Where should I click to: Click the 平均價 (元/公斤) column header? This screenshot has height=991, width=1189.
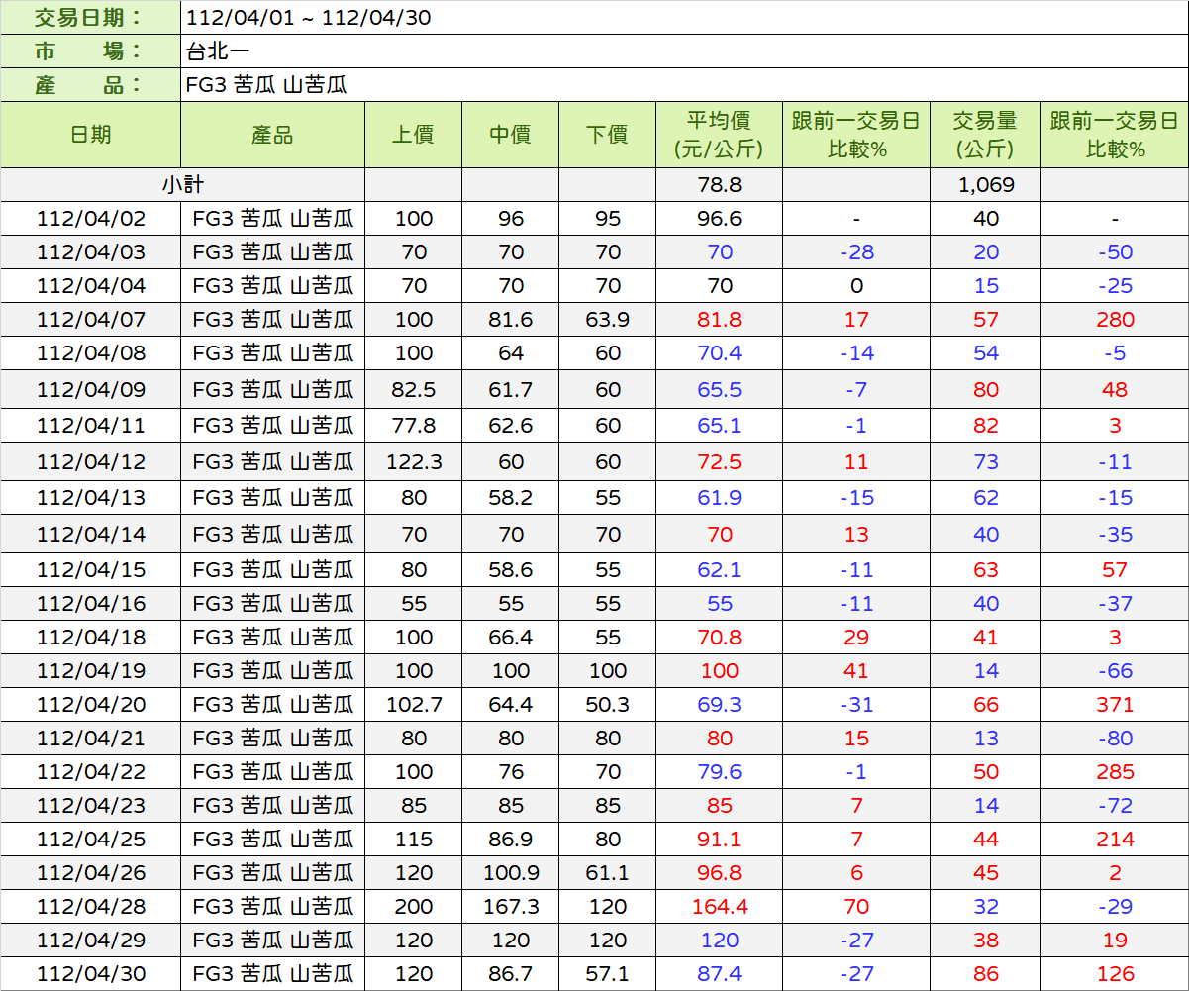(x=719, y=135)
